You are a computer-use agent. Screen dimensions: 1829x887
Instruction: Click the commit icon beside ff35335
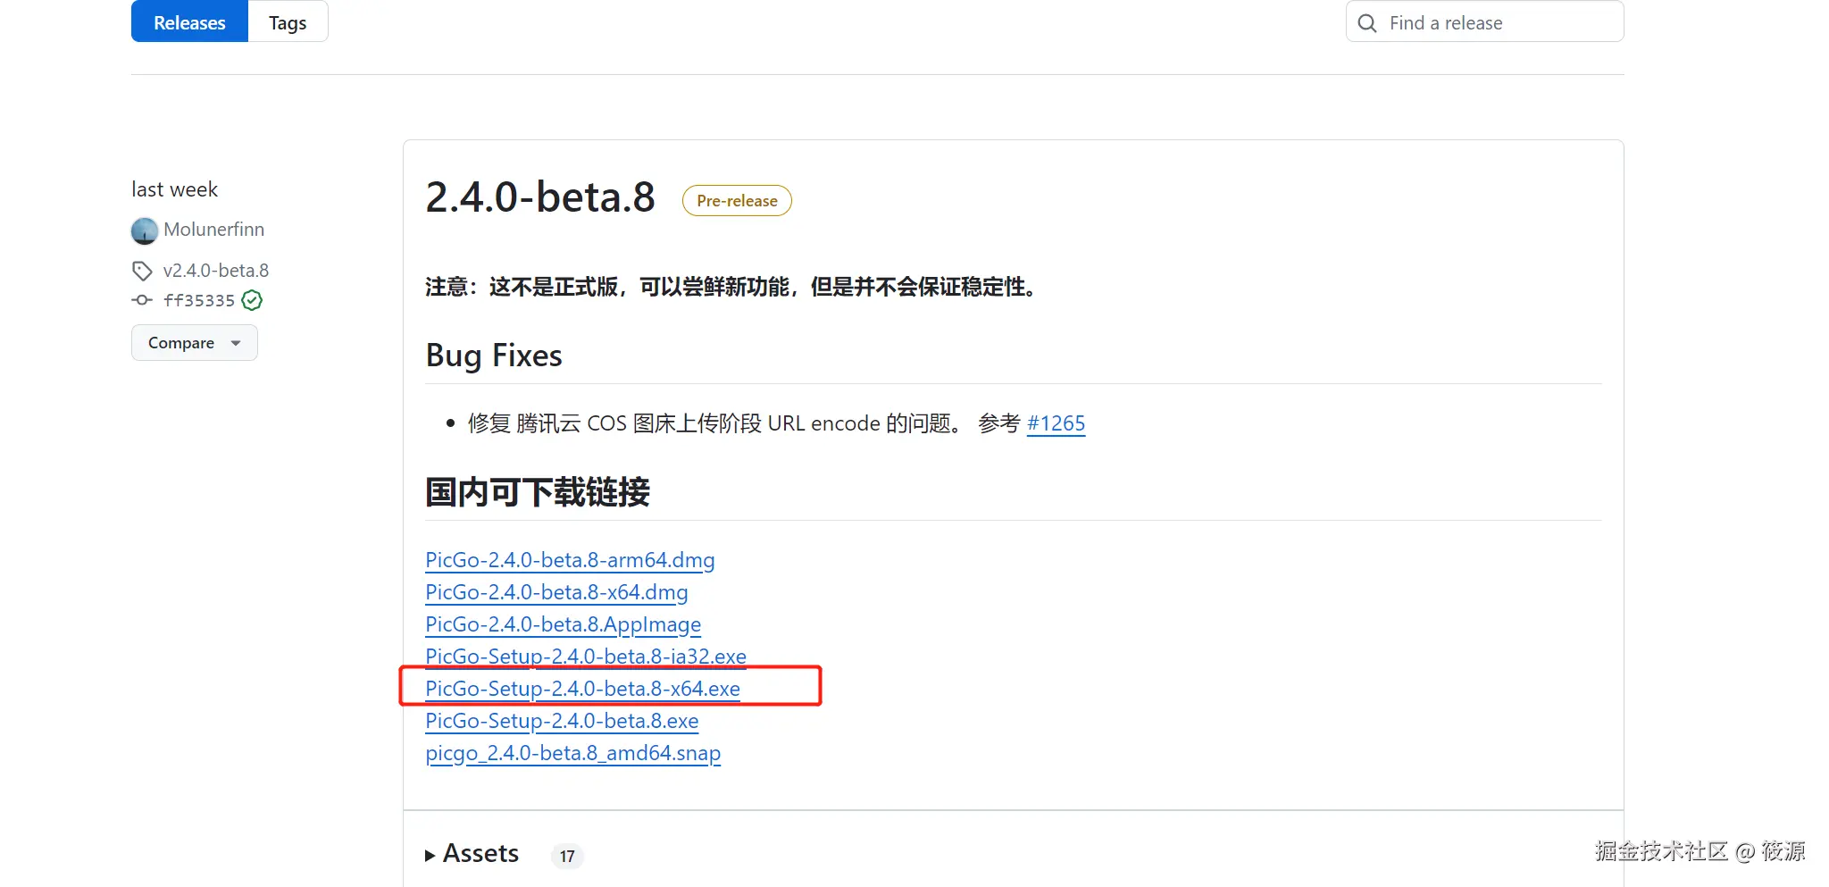tap(142, 300)
